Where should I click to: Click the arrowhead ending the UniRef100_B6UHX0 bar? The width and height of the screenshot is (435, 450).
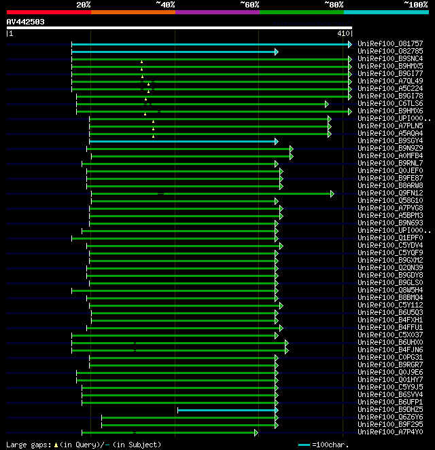point(286,343)
